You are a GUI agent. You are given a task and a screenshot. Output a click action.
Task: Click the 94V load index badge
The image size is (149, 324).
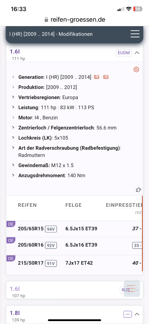click(51, 229)
